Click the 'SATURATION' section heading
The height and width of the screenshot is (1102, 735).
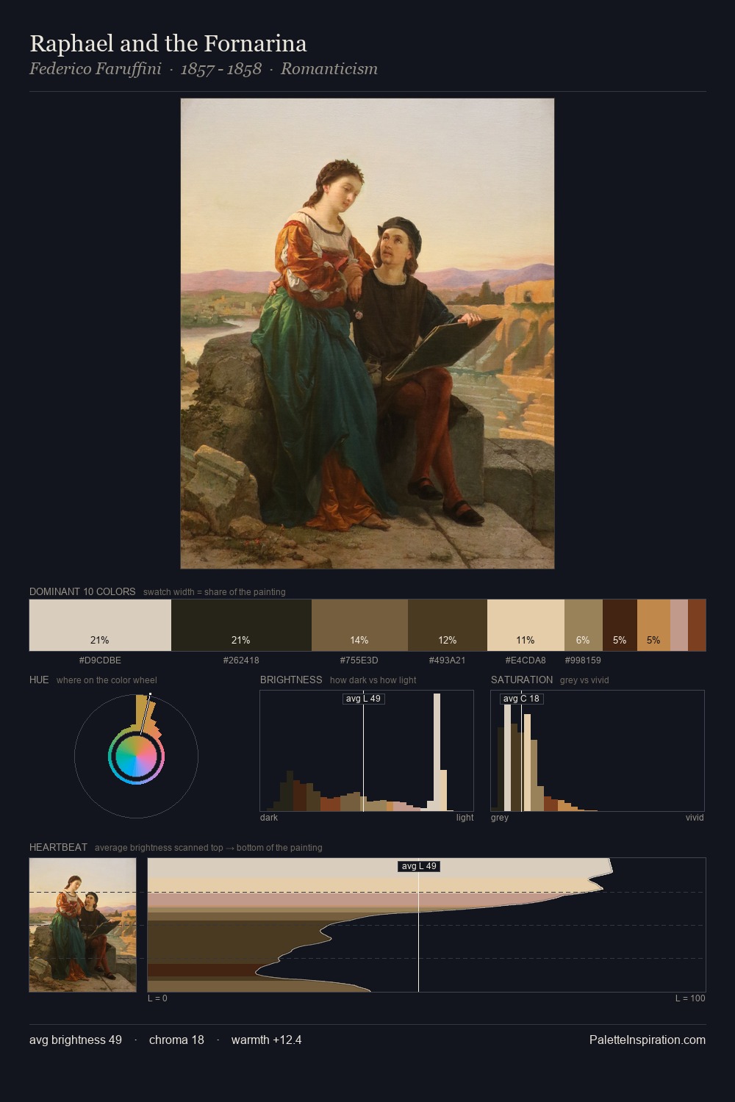[522, 680]
